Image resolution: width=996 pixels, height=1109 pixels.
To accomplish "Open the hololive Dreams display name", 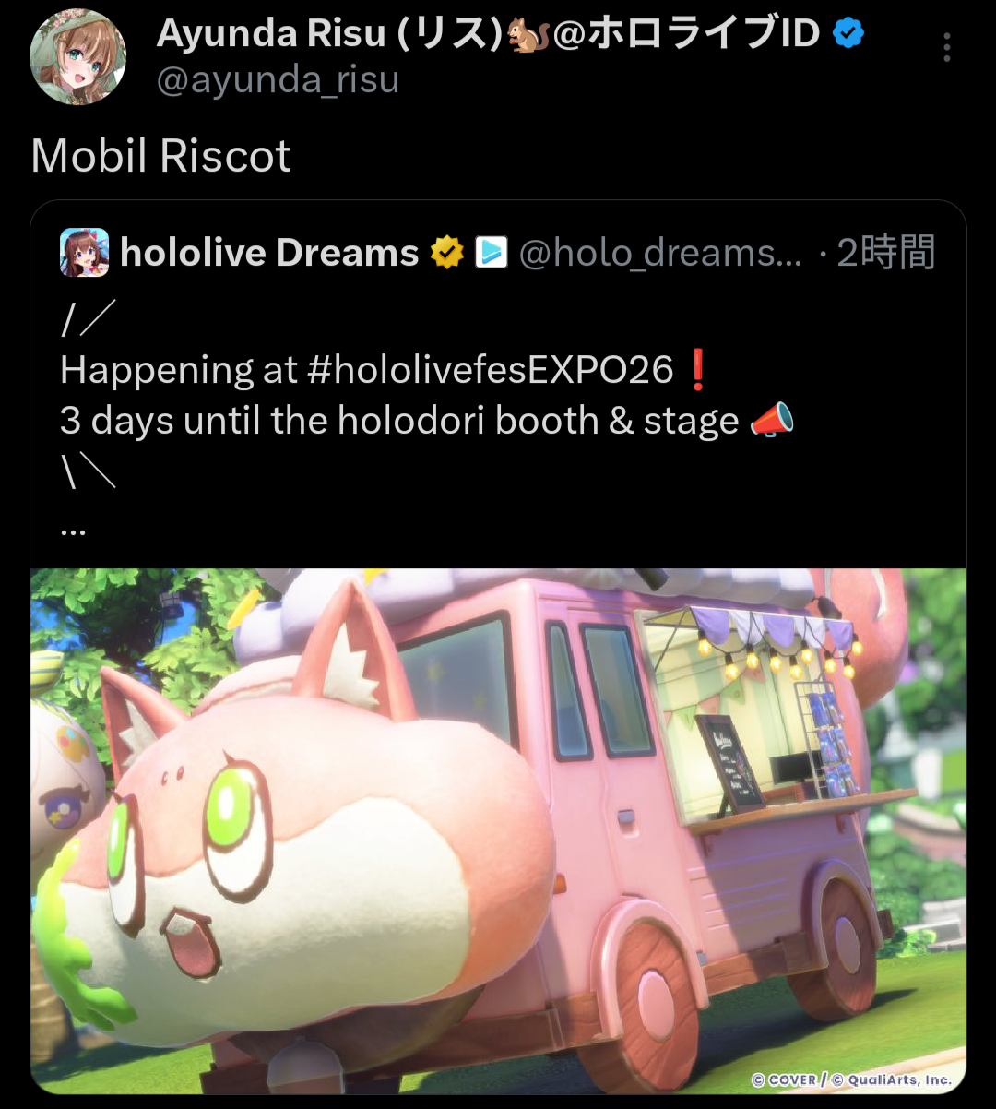I will click(x=269, y=252).
